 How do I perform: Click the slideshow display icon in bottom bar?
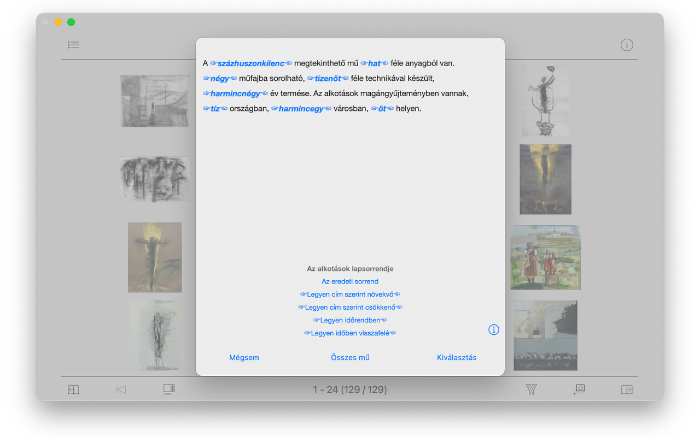[169, 389]
